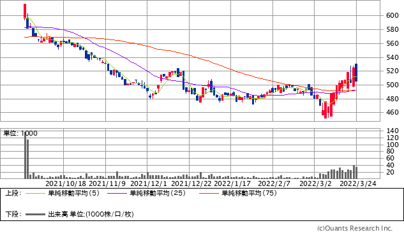The height and width of the screenshot is (237, 404).
Task: Click the 2022/3/2 date label
Action: tap(316, 183)
